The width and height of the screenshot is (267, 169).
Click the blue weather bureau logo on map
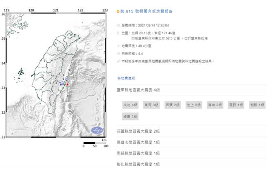[x=97, y=130]
